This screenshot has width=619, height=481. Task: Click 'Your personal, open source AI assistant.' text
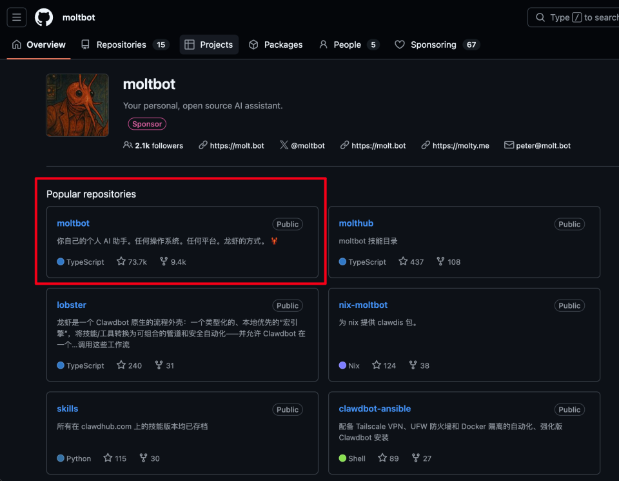tap(203, 105)
